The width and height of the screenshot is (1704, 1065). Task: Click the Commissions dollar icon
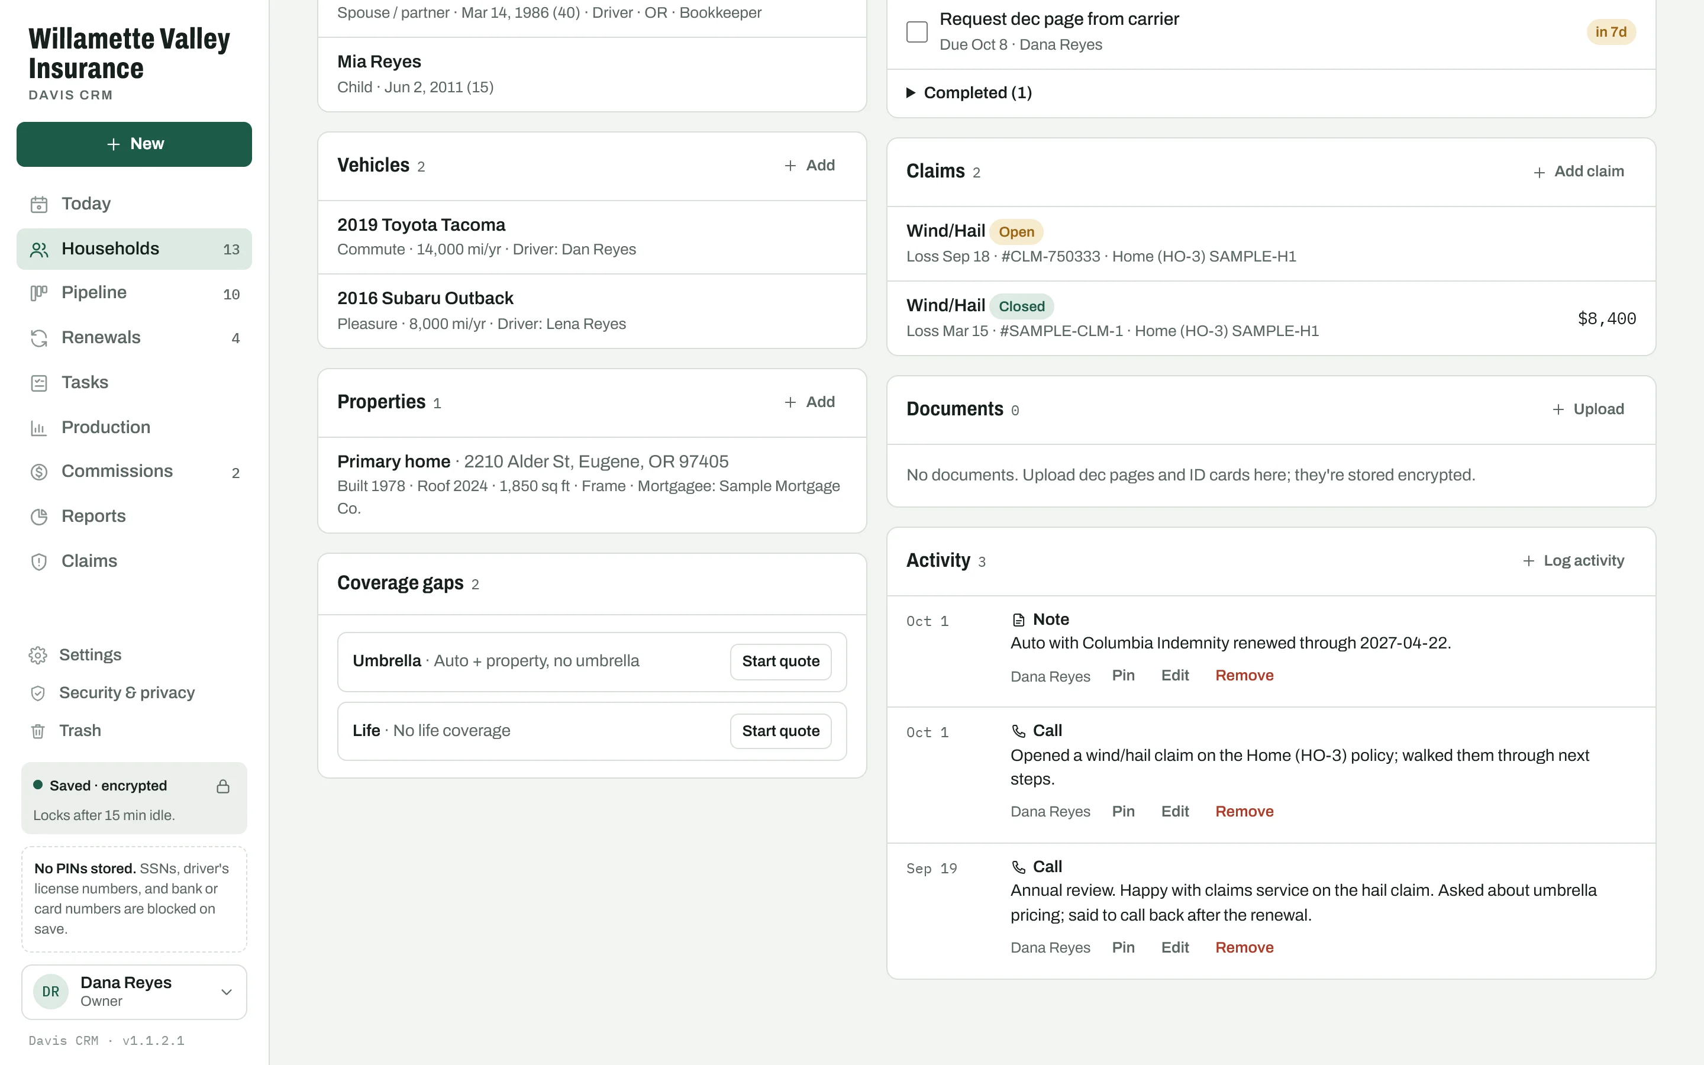click(38, 472)
